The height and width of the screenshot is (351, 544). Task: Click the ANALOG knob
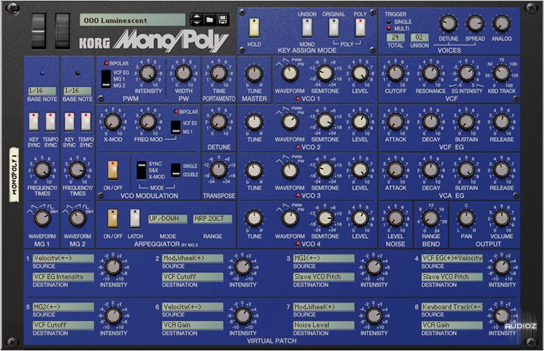click(x=501, y=24)
